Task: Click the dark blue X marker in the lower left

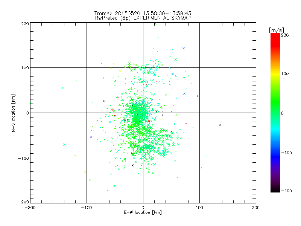Action: coord(91,137)
